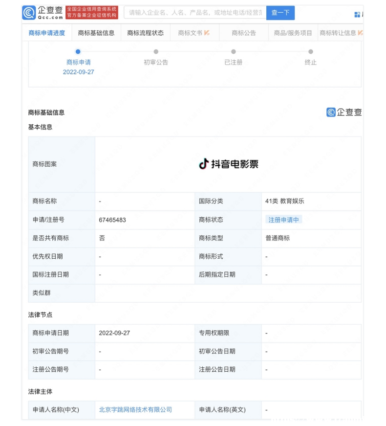Click the 已注册 progress step dot

point(233,51)
